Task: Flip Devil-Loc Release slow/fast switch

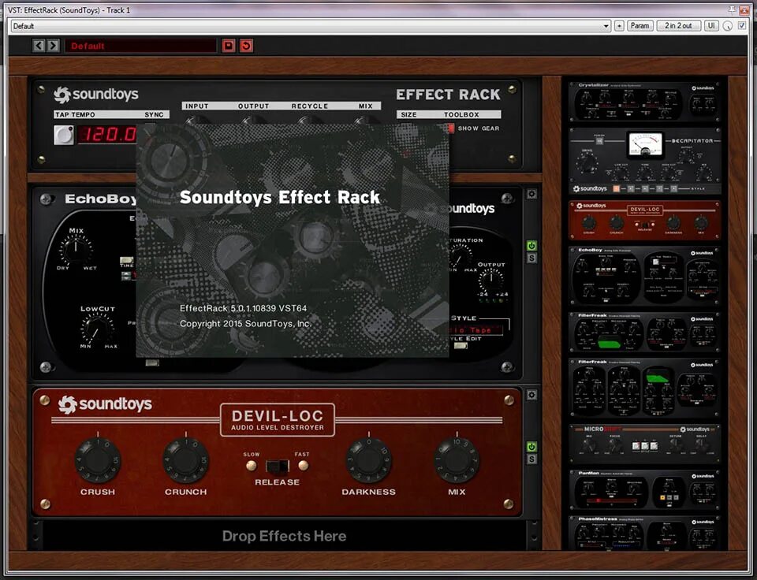Action: tap(278, 466)
